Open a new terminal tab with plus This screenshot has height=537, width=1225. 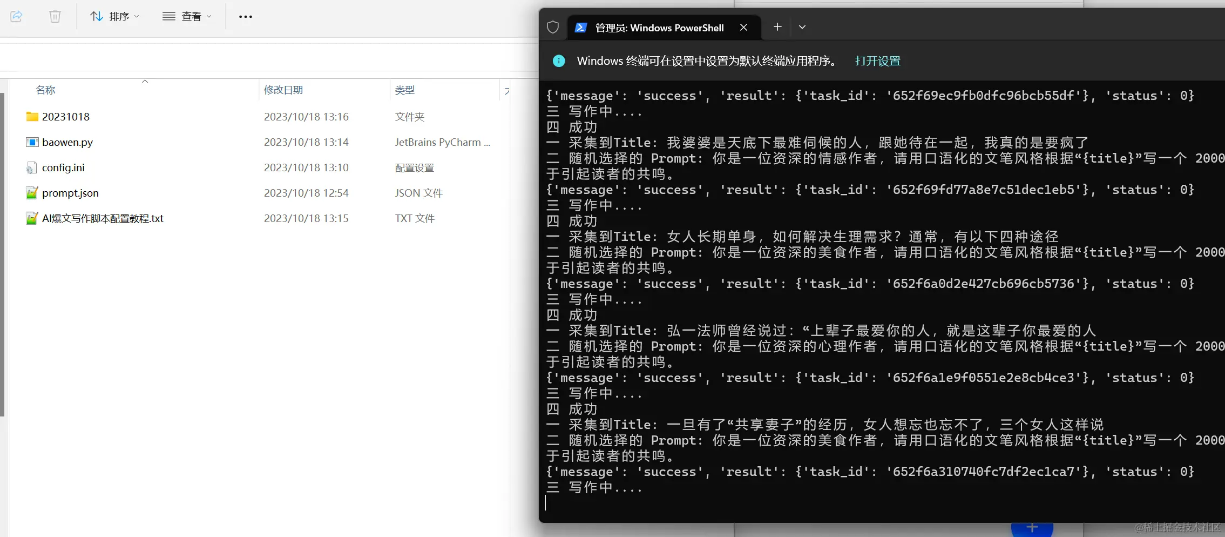(x=777, y=26)
